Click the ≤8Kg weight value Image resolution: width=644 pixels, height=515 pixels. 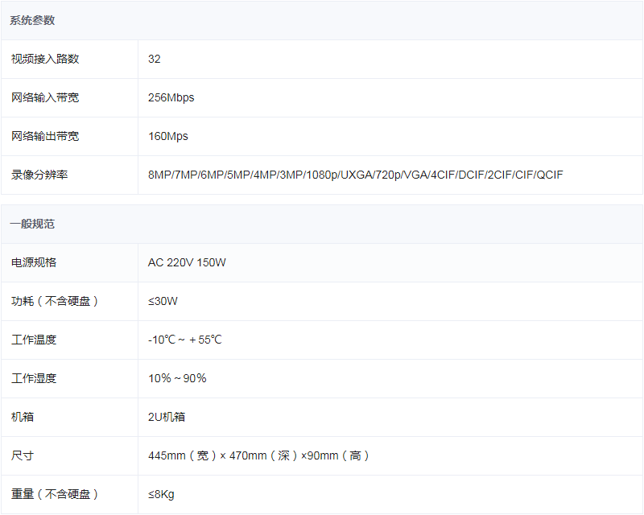tap(161, 494)
